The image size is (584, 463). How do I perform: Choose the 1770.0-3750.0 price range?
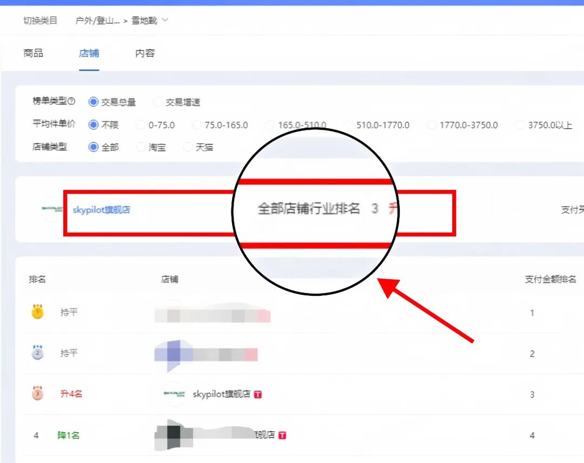432,124
